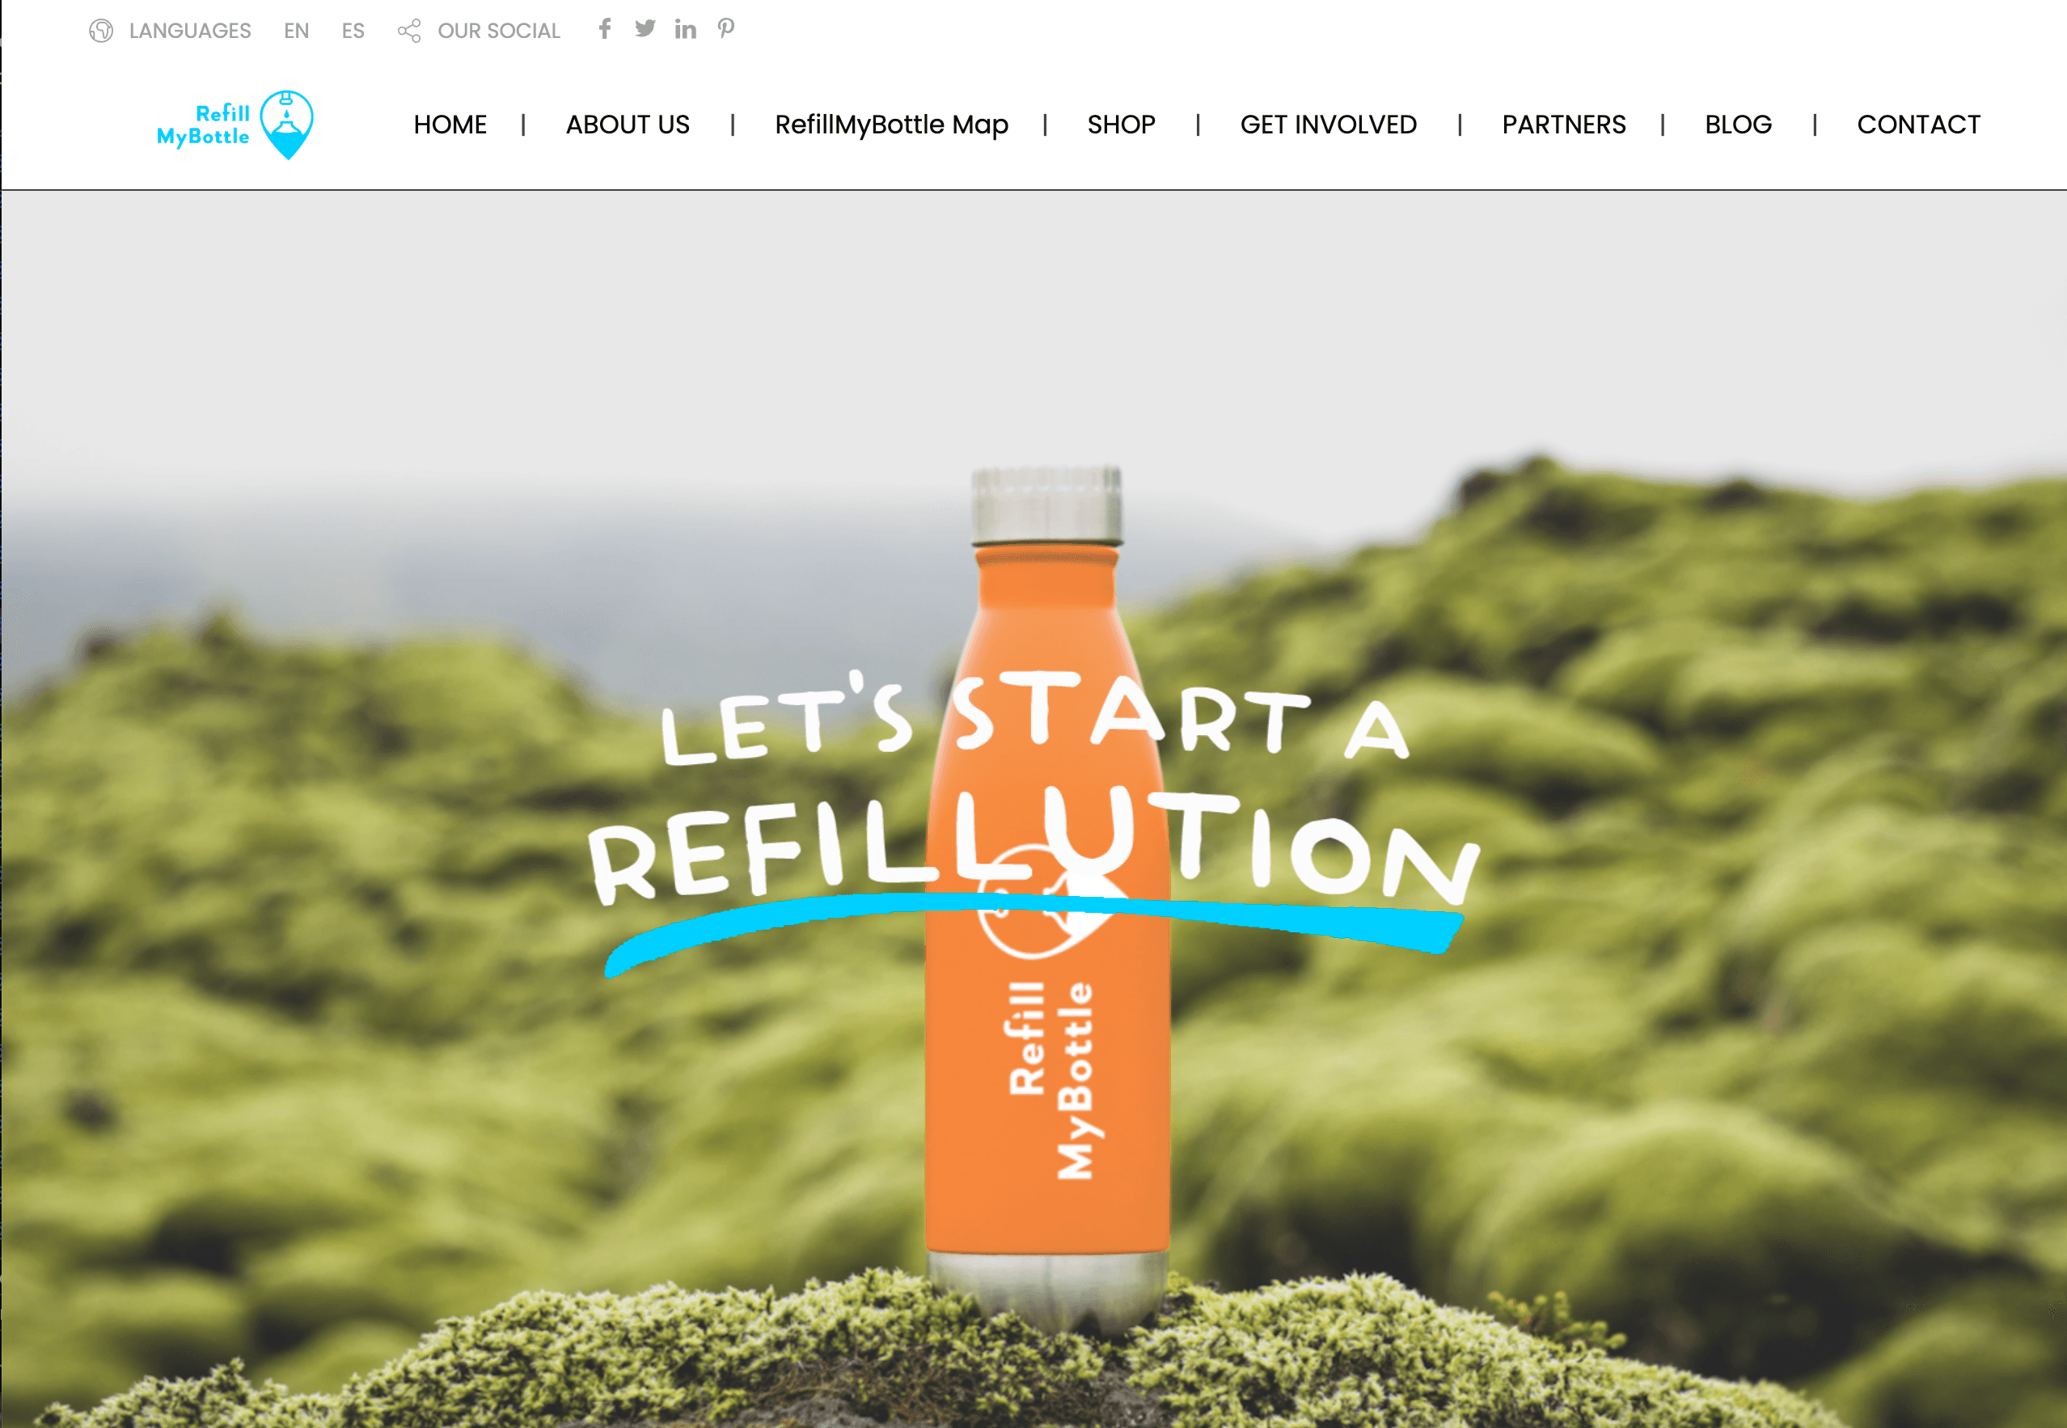
Task: Visit the LinkedIn icon in top bar
Action: (x=686, y=30)
